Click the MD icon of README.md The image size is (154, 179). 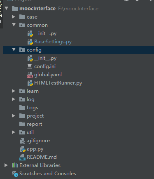[x=22, y=157]
